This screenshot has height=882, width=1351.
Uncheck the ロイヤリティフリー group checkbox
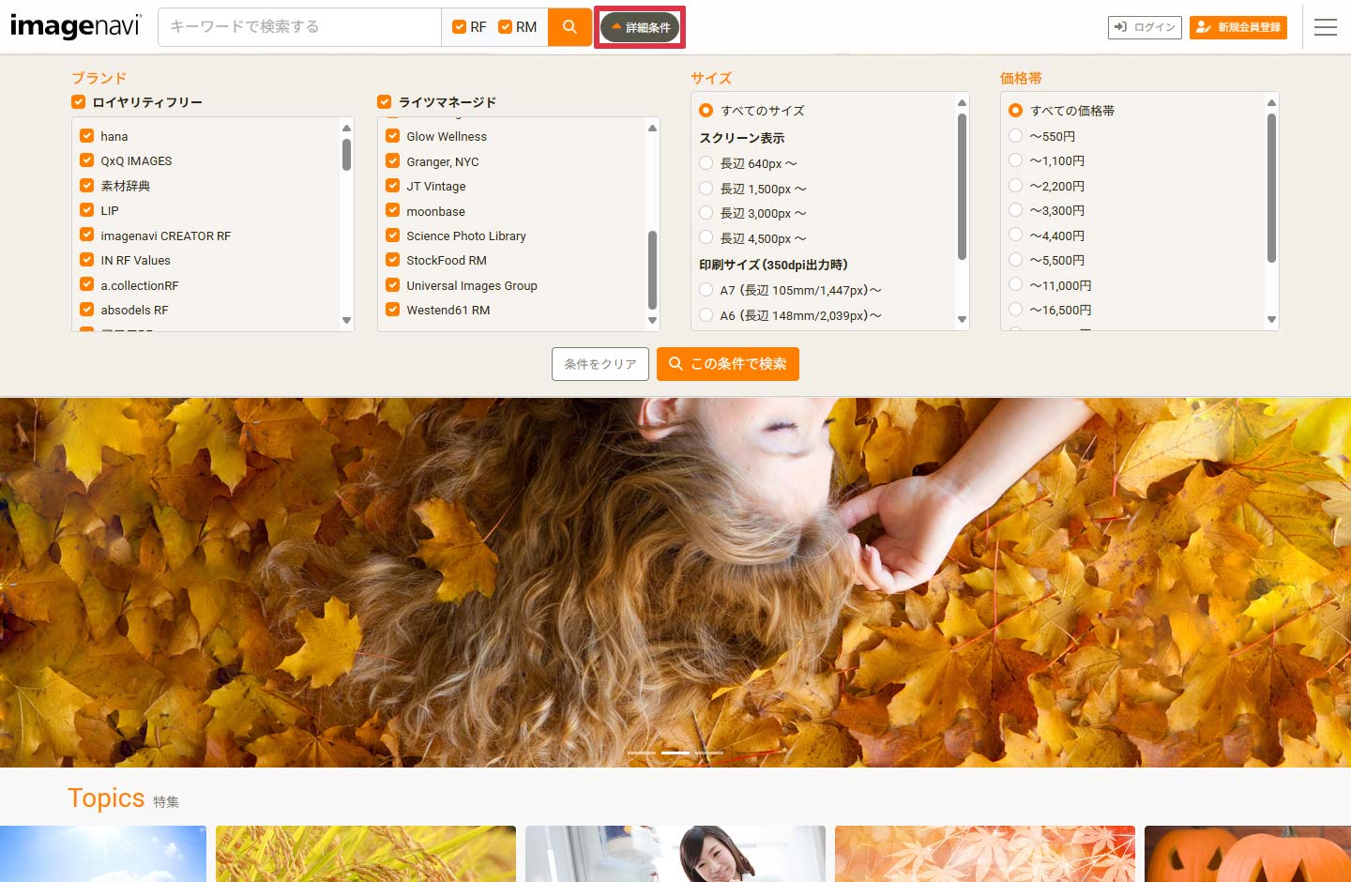[x=79, y=102]
